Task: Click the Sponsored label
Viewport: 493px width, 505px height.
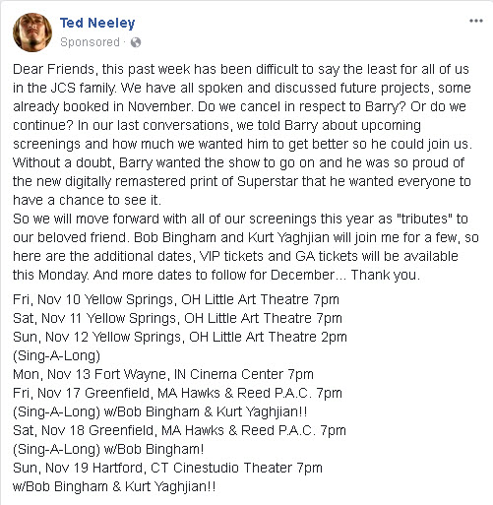Action: click(x=90, y=42)
